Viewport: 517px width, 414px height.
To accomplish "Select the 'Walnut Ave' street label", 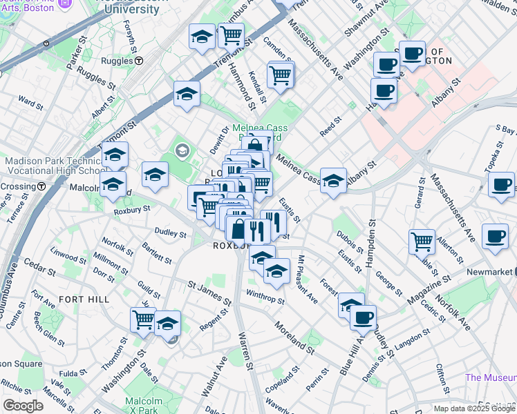I will click(x=214, y=377).
